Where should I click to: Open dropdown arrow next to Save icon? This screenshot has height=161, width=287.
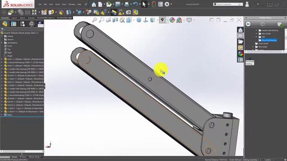(x=122, y=4)
